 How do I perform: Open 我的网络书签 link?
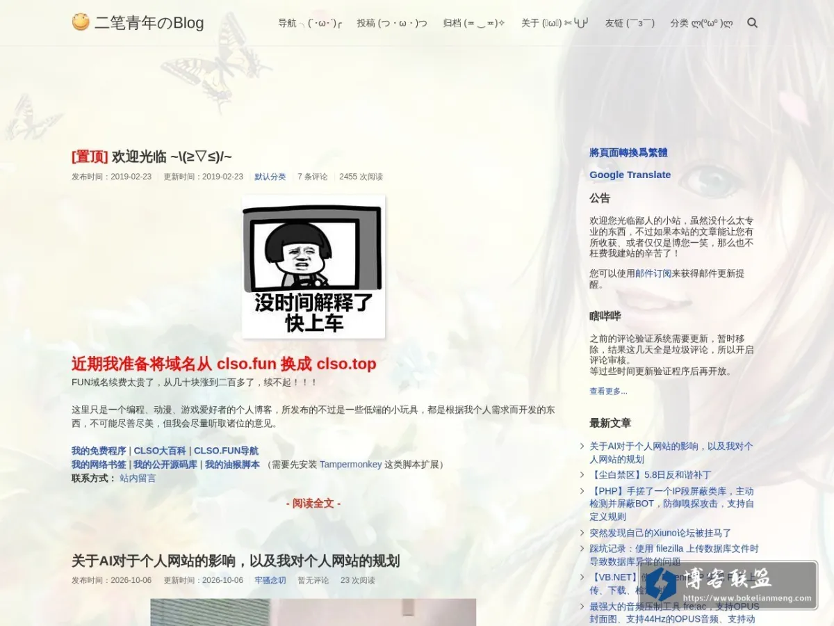[x=99, y=465]
